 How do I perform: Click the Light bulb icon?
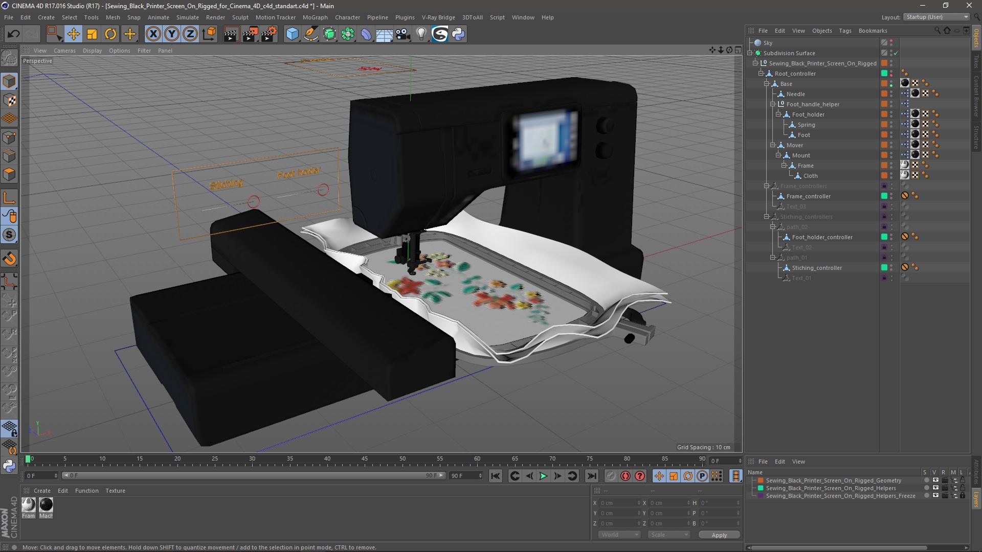pyautogui.click(x=421, y=34)
